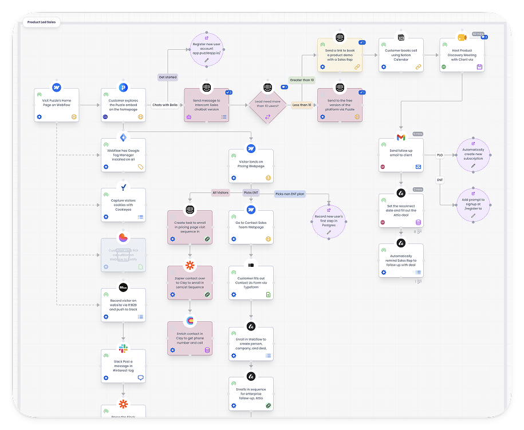
Task: Click gear icon in Visit Puzzle's Home Page card
Action: click(x=40, y=117)
